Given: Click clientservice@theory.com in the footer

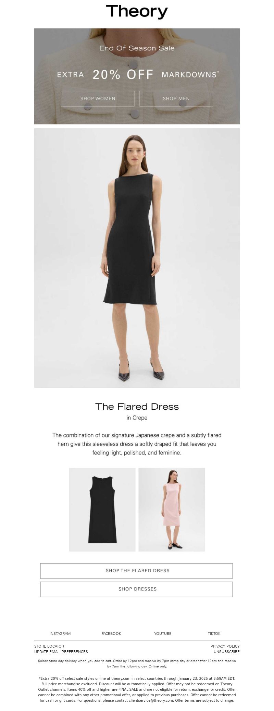Looking at the screenshot, I should pos(151,700).
